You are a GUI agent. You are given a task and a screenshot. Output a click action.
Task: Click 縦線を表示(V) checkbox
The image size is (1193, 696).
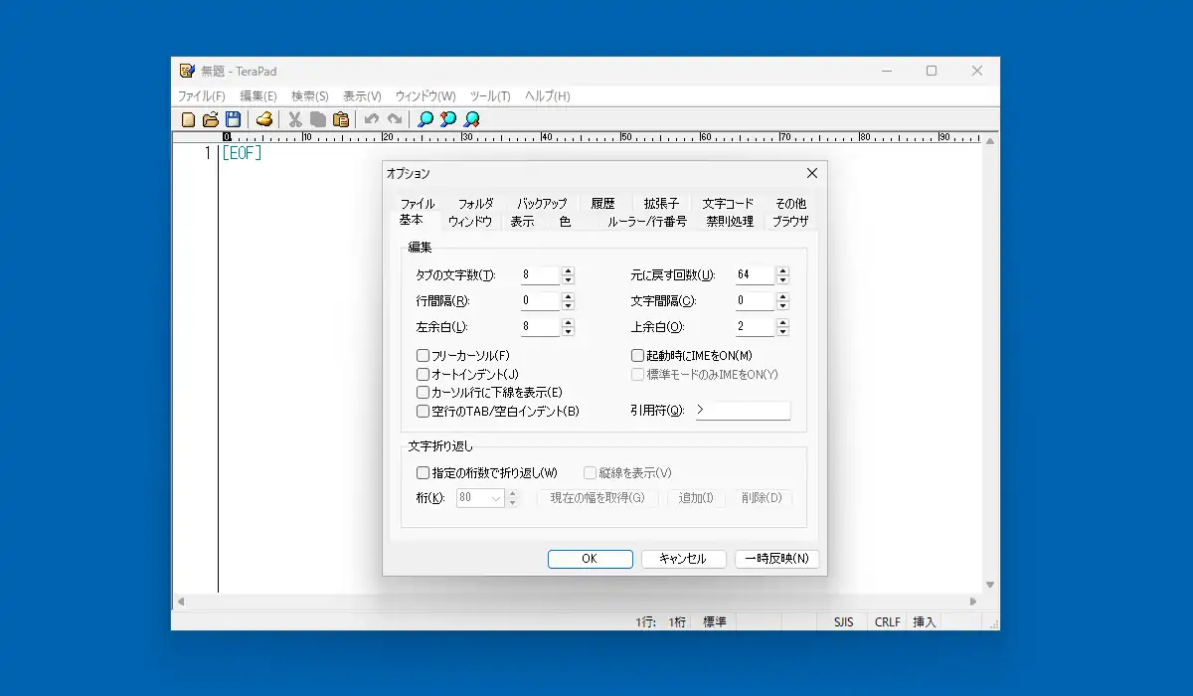pos(590,473)
